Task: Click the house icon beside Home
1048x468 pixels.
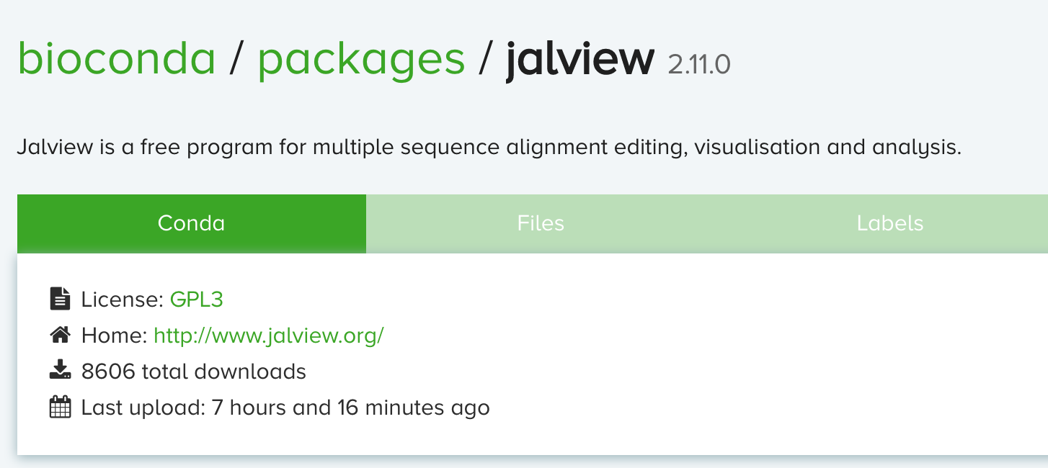Action: click(60, 335)
